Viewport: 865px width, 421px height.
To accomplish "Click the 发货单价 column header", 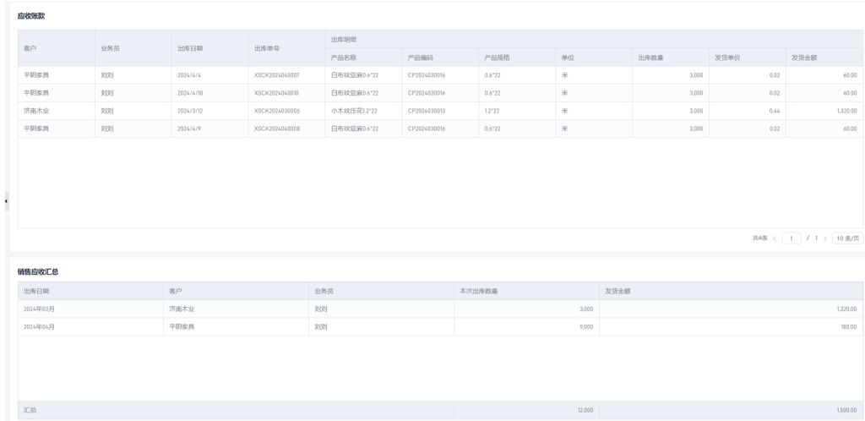I will 727,57.
